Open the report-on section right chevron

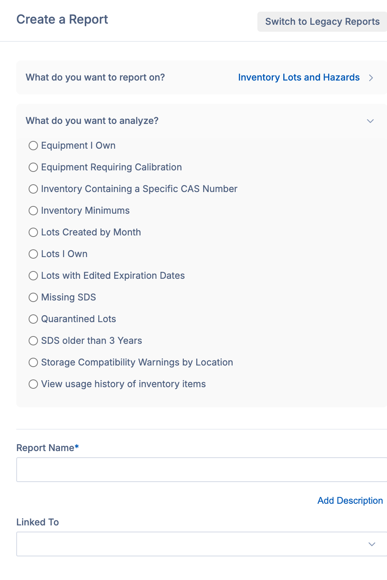tap(371, 78)
